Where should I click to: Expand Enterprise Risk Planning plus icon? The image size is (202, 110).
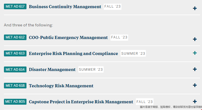[195, 53]
